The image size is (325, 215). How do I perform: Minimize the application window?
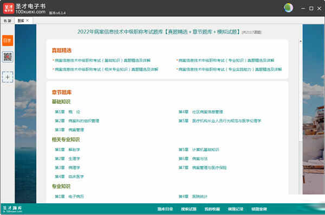pyautogui.click(x=303, y=9)
